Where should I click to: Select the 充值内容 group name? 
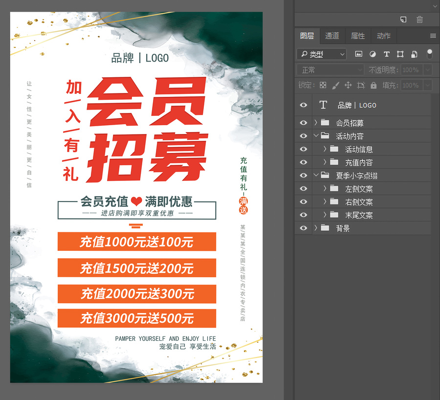tap(359, 162)
